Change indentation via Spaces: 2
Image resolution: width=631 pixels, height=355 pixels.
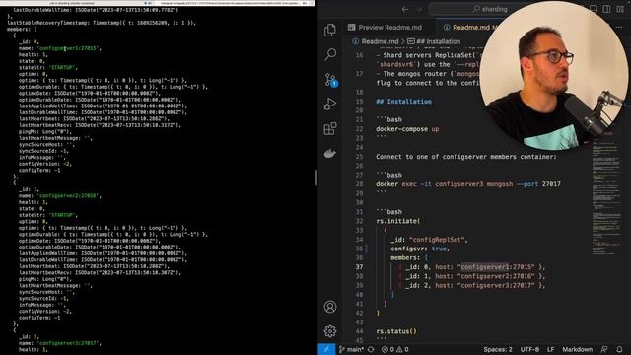[x=498, y=349]
